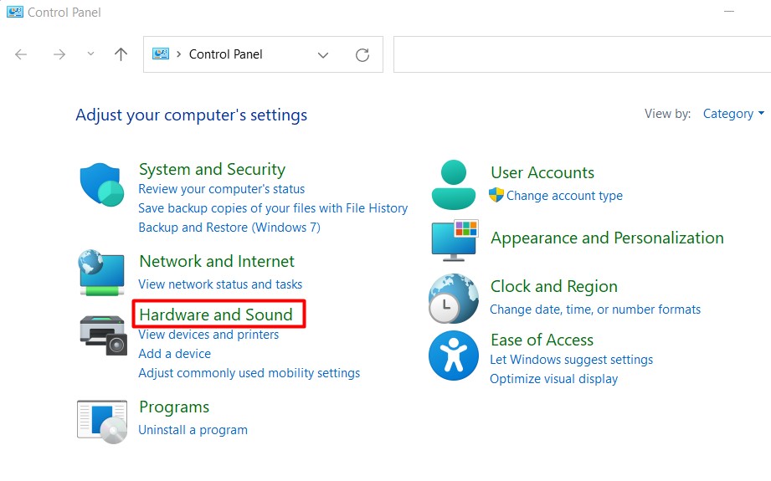Go up one level with Up arrow
The image size is (771, 481).
pyautogui.click(x=121, y=54)
